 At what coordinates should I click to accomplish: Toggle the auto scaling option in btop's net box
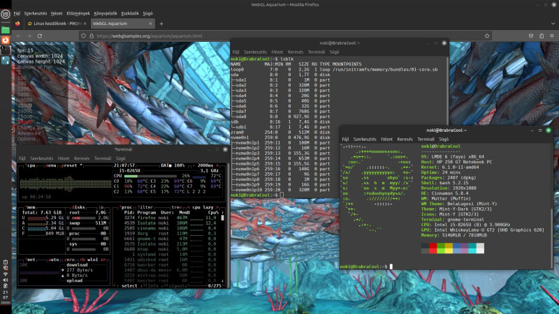click(x=54, y=260)
